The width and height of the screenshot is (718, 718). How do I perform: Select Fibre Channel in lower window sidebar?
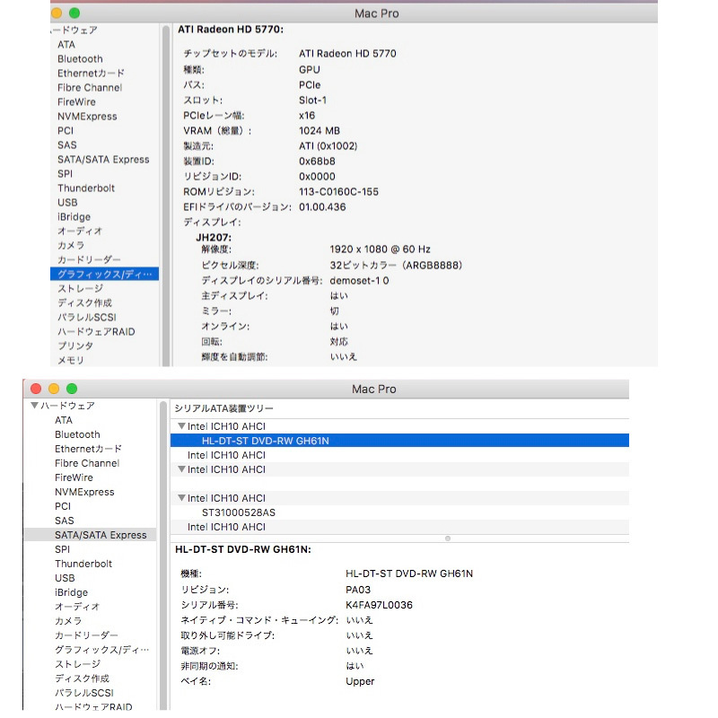(x=87, y=463)
